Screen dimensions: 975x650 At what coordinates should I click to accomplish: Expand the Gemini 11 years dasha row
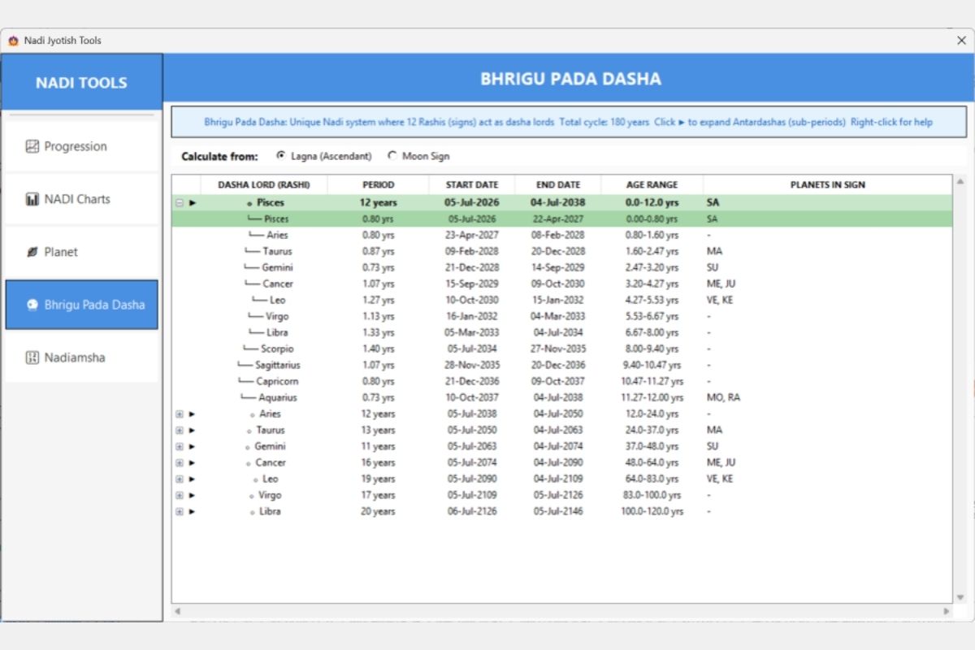point(180,446)
